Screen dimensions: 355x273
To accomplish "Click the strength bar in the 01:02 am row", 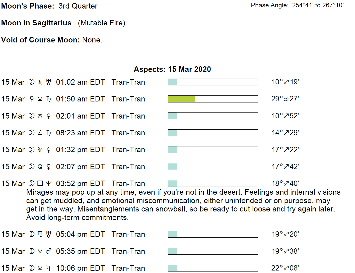I will pyautogui.click(x=213, y=82).
